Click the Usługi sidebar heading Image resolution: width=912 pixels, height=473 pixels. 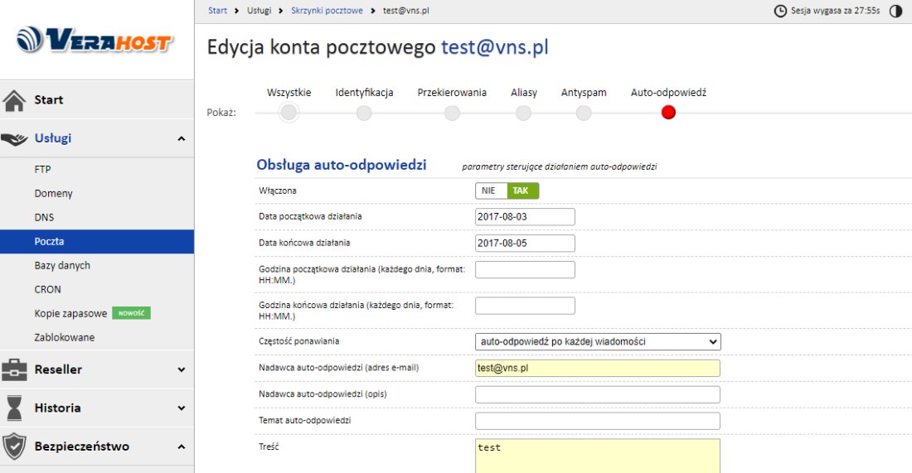tap(53, 138)
